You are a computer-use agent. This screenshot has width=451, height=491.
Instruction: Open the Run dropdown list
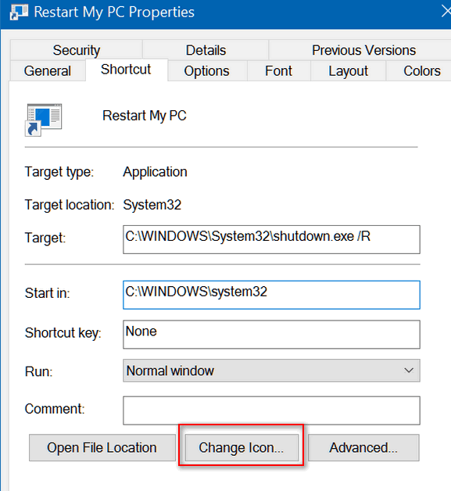click(271, 371)
